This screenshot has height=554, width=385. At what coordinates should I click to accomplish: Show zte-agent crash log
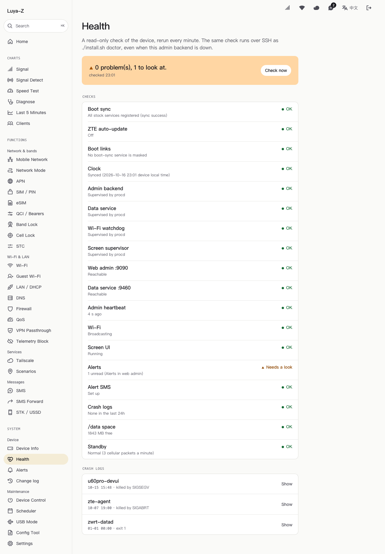pos(287,504)
